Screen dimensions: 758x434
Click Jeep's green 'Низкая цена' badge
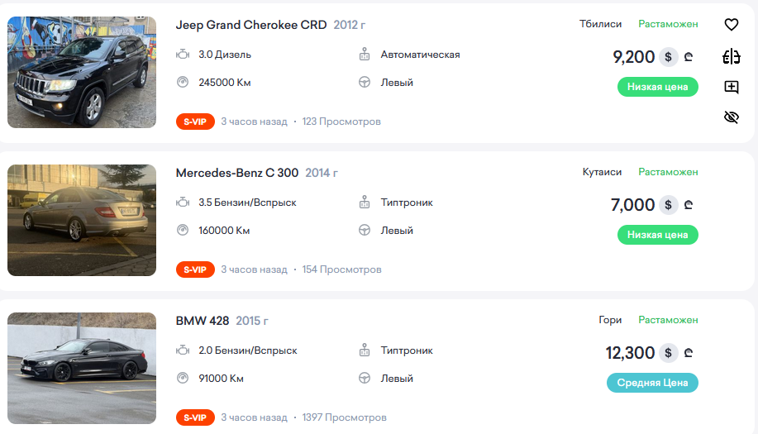(x=657, y=87)
